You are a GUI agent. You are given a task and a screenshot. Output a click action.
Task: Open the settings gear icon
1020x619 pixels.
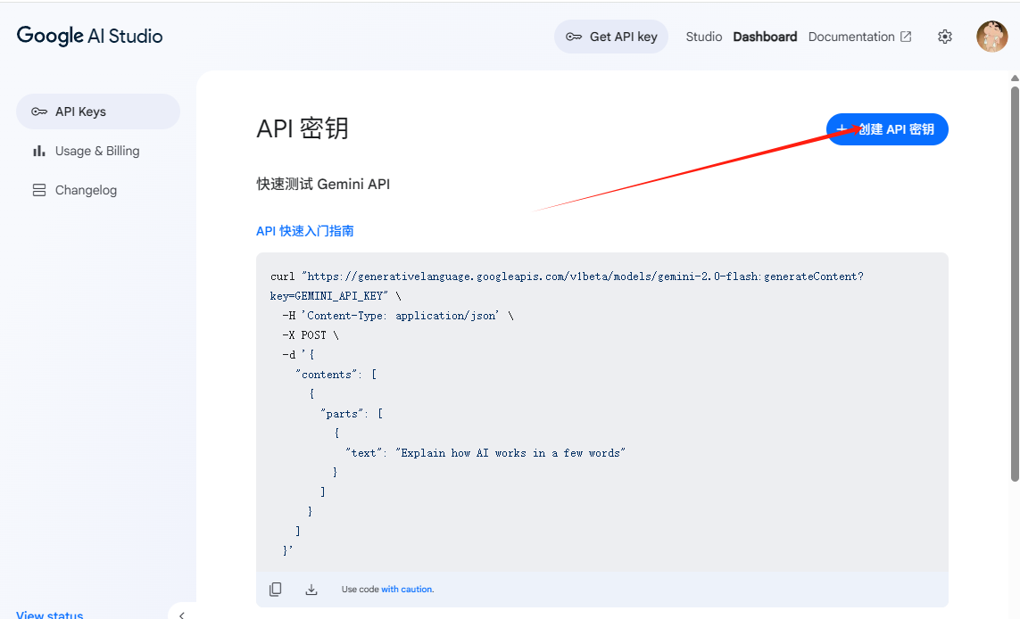[x=944, y=37]
